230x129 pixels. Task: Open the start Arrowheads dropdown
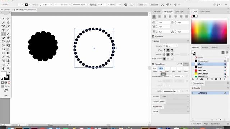pos(171,76)
